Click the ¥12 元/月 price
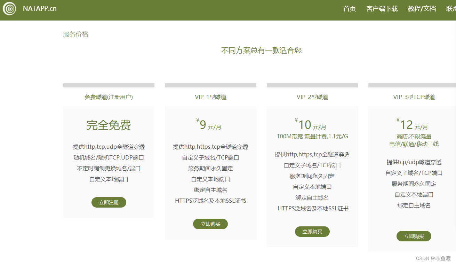 coord(412,125)
